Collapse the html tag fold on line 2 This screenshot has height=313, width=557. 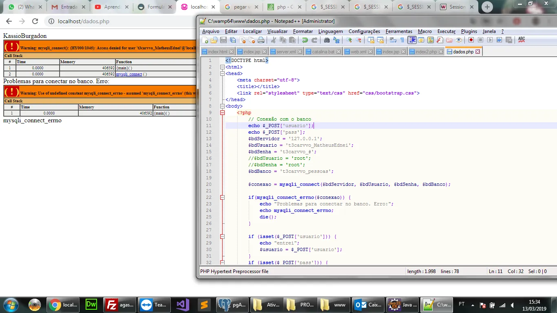[222, 67]
